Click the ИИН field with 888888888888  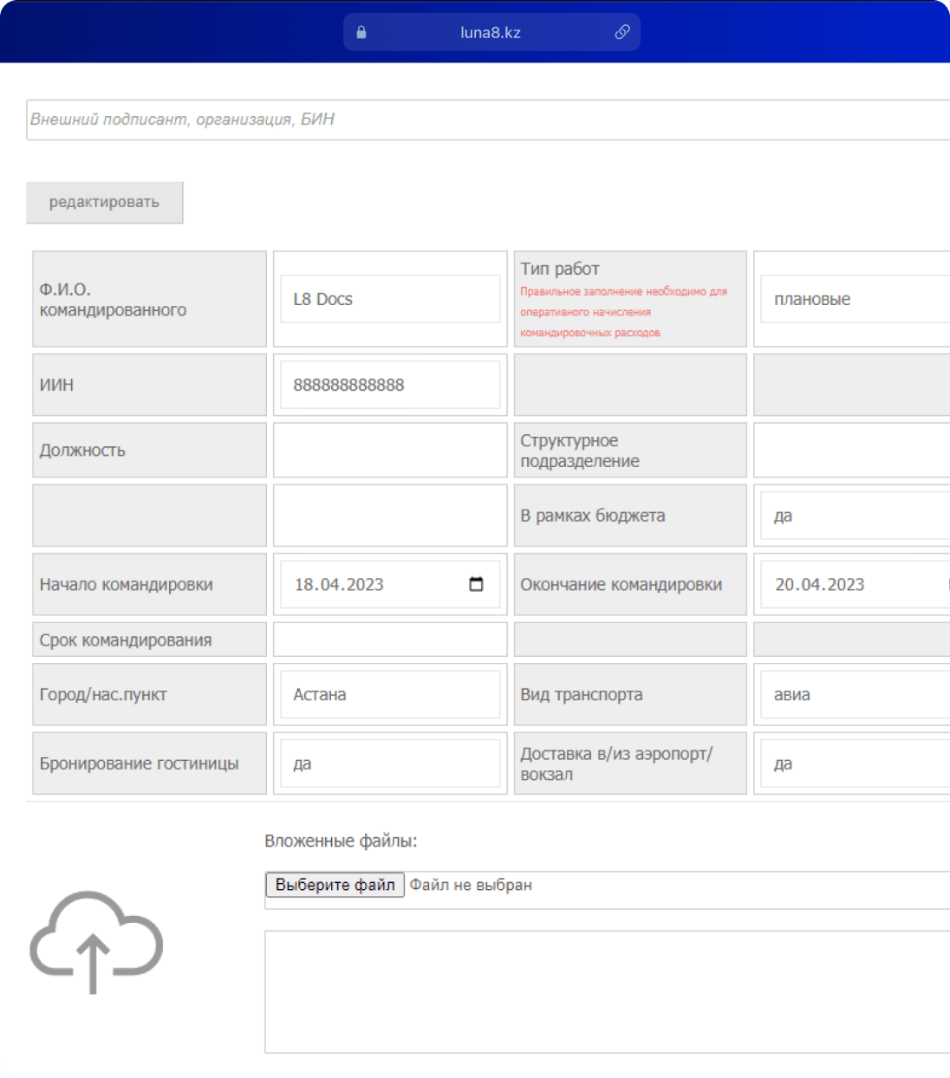coord(390,385)
